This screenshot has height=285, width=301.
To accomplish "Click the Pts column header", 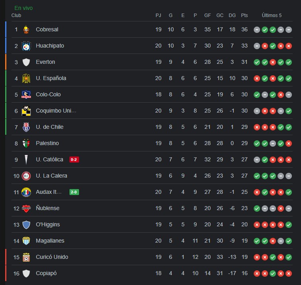I will coord(244,15).
